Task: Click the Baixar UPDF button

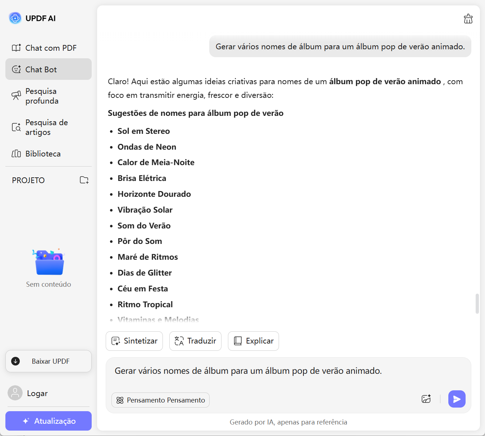Action: point(49,361)
